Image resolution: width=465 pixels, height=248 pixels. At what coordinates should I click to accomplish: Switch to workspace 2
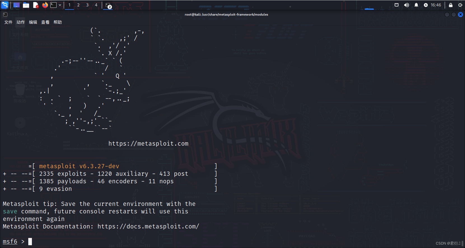pyautogui.click(x=78, y=5)
